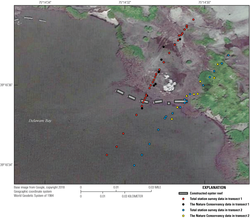Toggle the Nature Conservancy transect 2 legend entry
This screenshot has width=250, height=218.
219,215
